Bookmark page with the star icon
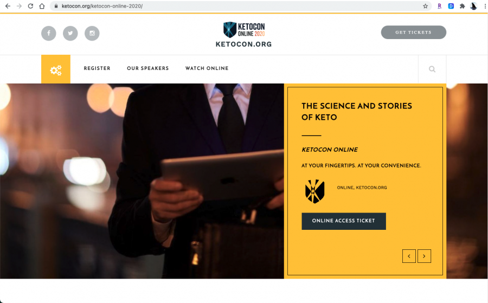The width and height of the screenshot is (488, 303). [x=426, y=6]
